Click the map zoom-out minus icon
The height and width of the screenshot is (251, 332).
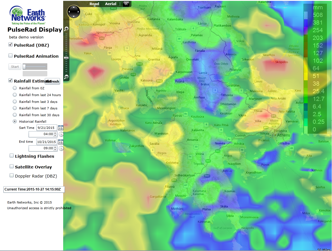click(66, 77)
